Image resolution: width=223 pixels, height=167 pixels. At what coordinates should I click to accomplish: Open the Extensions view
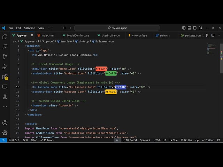tap(5, 77)
